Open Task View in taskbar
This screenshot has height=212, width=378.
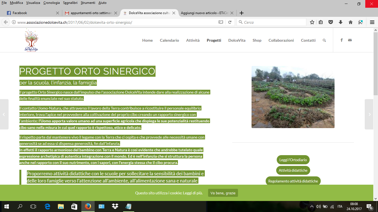pyautogui.click(x=33, y=206)
